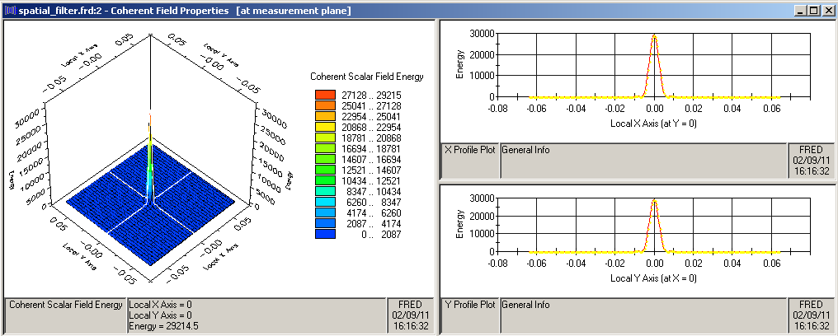The width and height of the screenshot is (838, 336).
Task: Click the Coherent Scalar Field Energy status label
Action: 65,315
